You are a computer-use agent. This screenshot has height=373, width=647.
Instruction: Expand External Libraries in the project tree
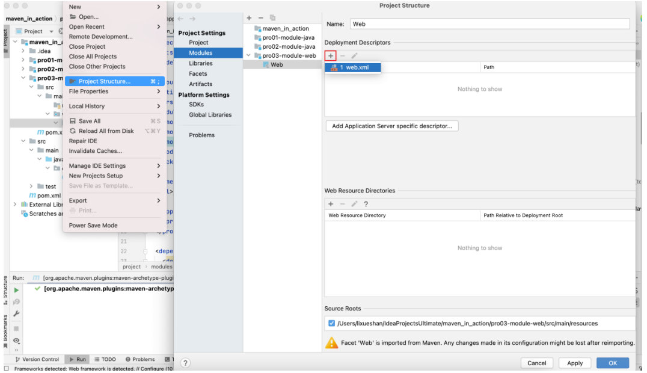15,205
